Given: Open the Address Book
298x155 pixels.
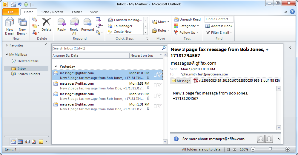Looking at the screenshot, I should pos(219,26).
